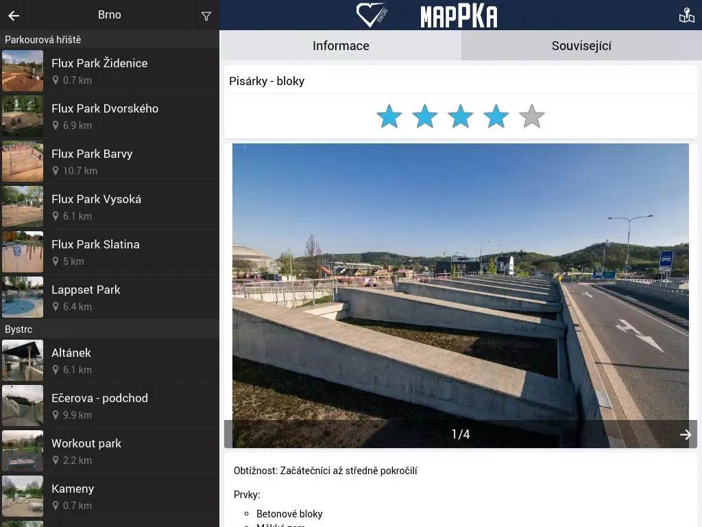Rate with the third star
This screenshot has height=527, width=702.
click(x=460, y=117)
